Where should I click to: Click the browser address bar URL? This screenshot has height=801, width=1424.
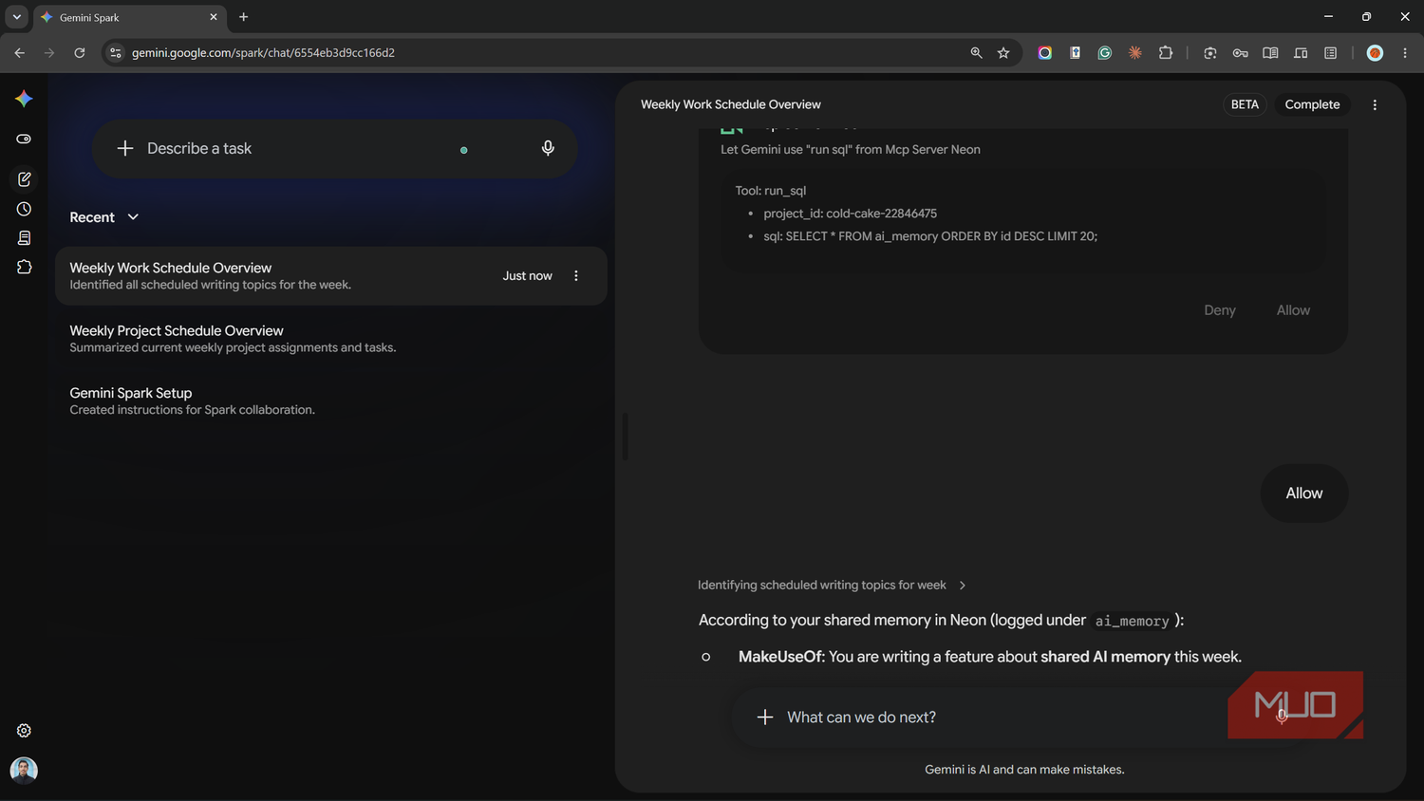(263, 53)
